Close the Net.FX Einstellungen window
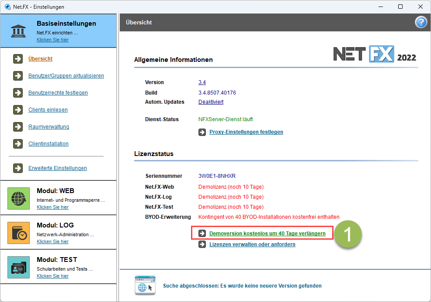Screen dimensions: 431x302 (420, 7)
